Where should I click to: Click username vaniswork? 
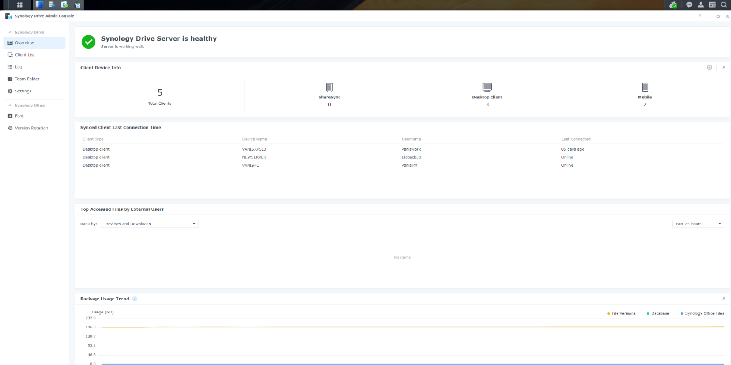tap(411, 149)
